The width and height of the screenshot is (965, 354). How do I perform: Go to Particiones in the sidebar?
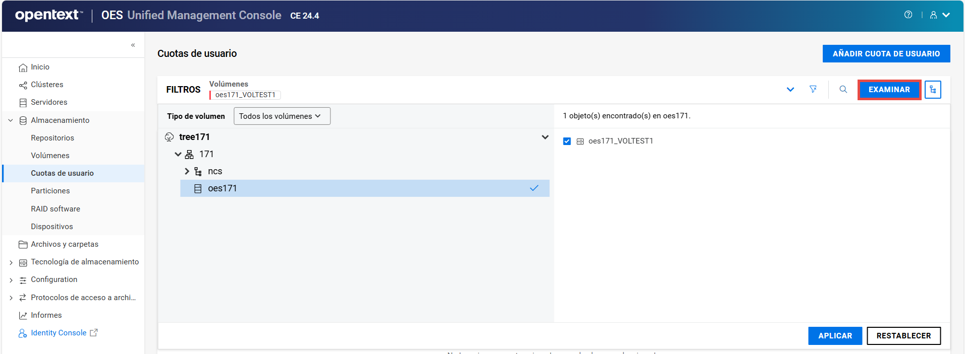click(50, 191)
